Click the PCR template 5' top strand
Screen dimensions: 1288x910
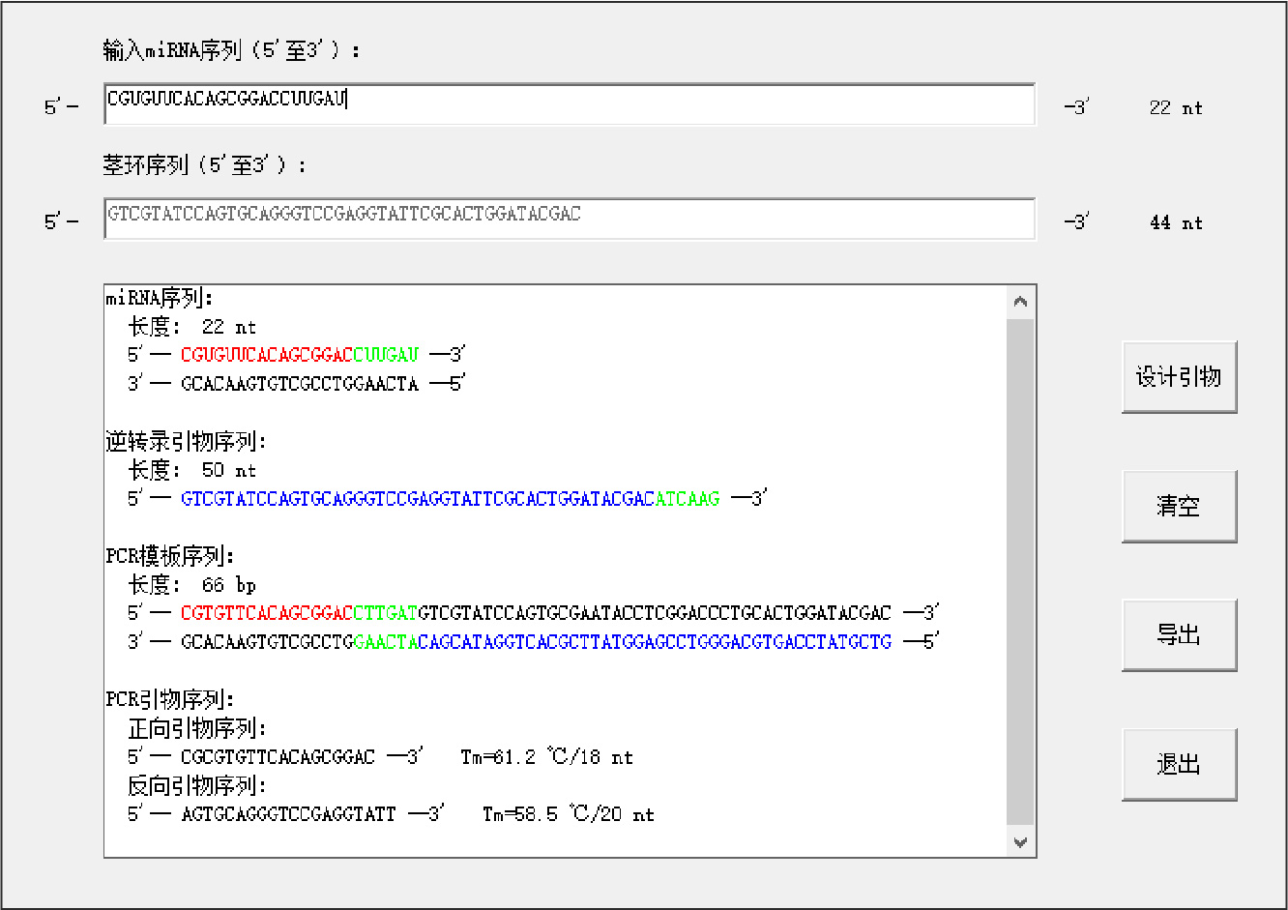[535, 613]
